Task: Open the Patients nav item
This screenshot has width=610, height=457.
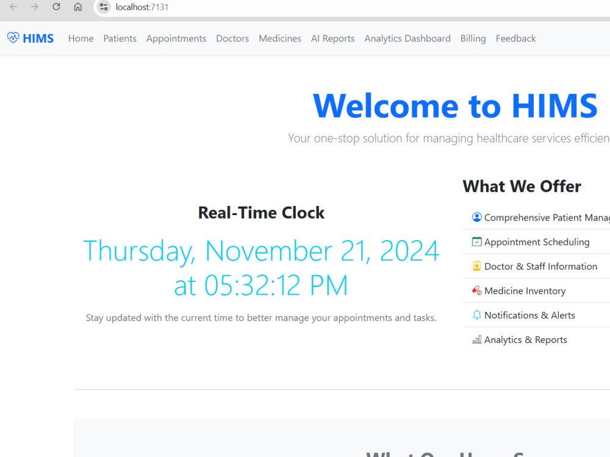Action: 120,38
